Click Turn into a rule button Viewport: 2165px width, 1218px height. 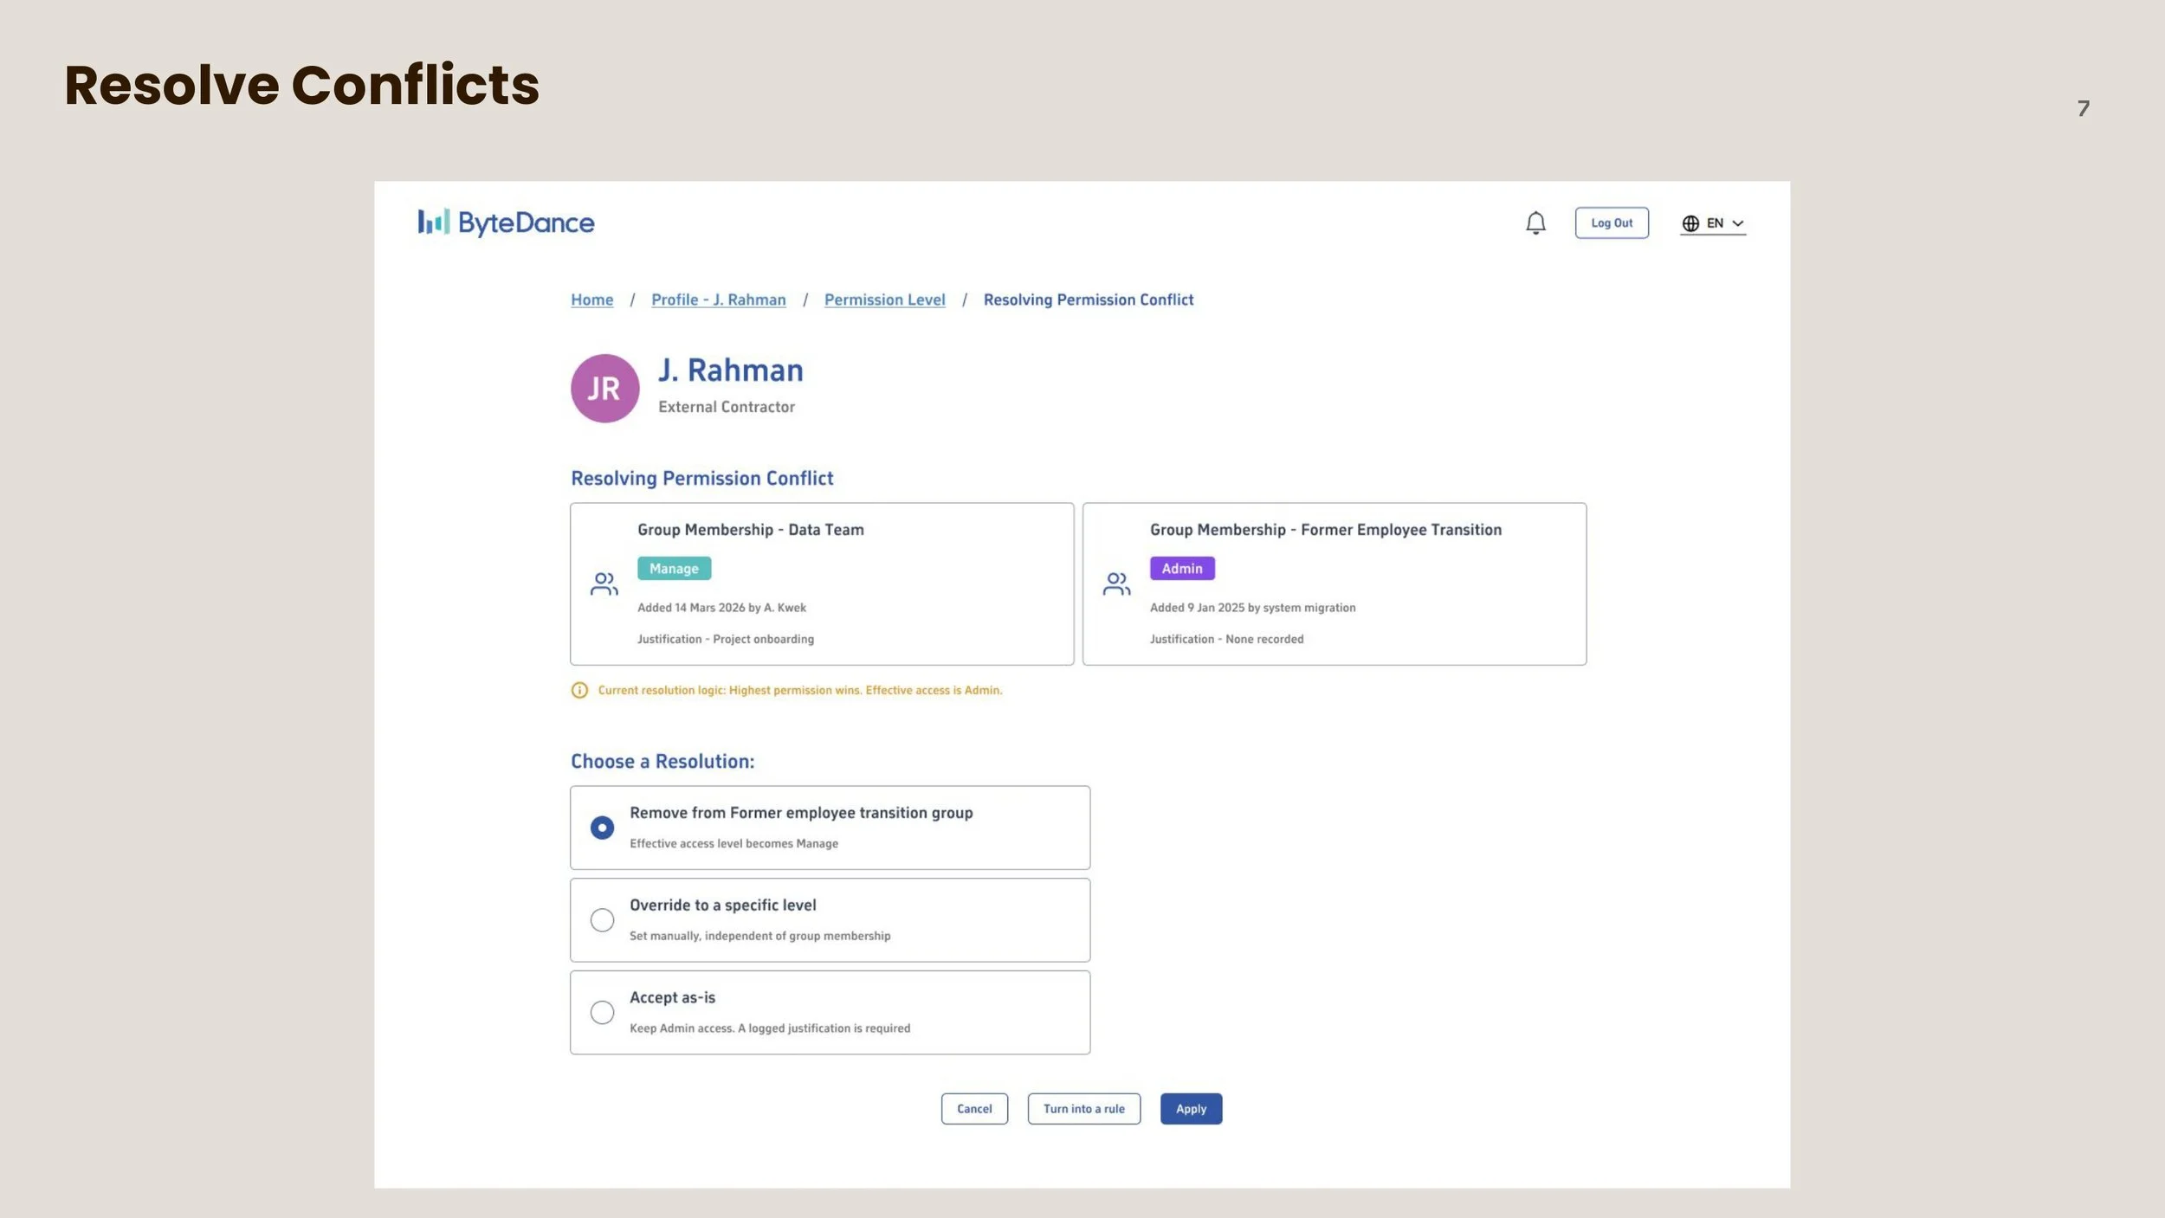(x=1083, y=1108)
